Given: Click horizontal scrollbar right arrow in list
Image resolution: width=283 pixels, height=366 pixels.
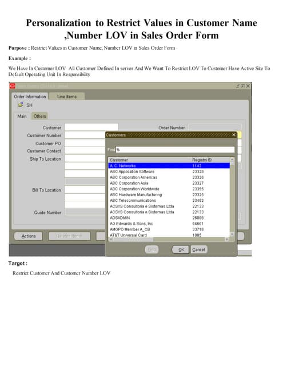Looking at the screenshot, I should 227,239.
